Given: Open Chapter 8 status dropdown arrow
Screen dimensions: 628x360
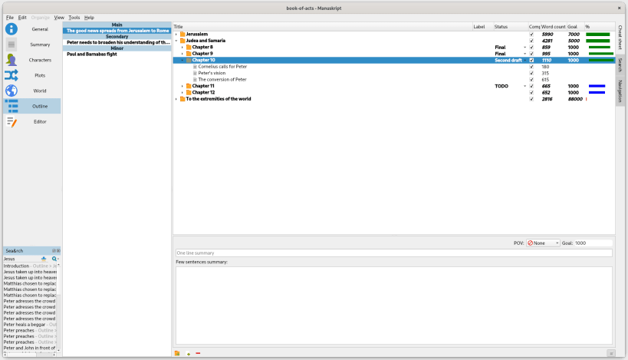Looking at the screenshot, I should 524,48.
